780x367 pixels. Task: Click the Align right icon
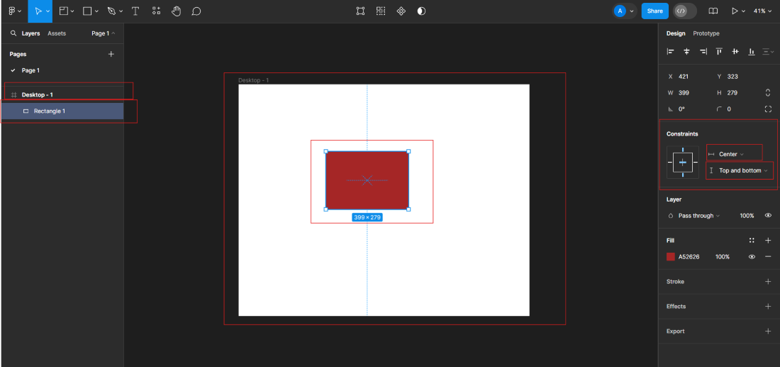pyautogui.click(x=703, y=51)
